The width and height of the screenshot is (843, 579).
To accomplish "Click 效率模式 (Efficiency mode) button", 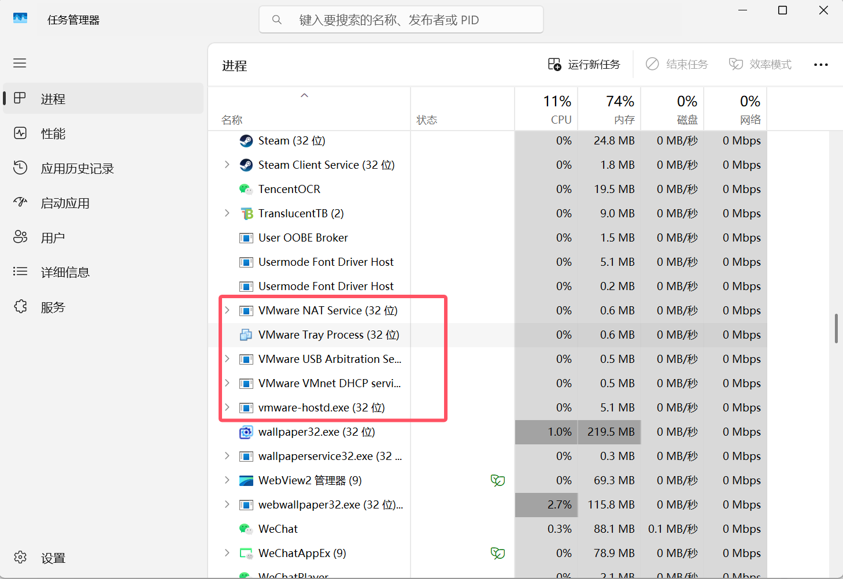I will click(760, 64).
